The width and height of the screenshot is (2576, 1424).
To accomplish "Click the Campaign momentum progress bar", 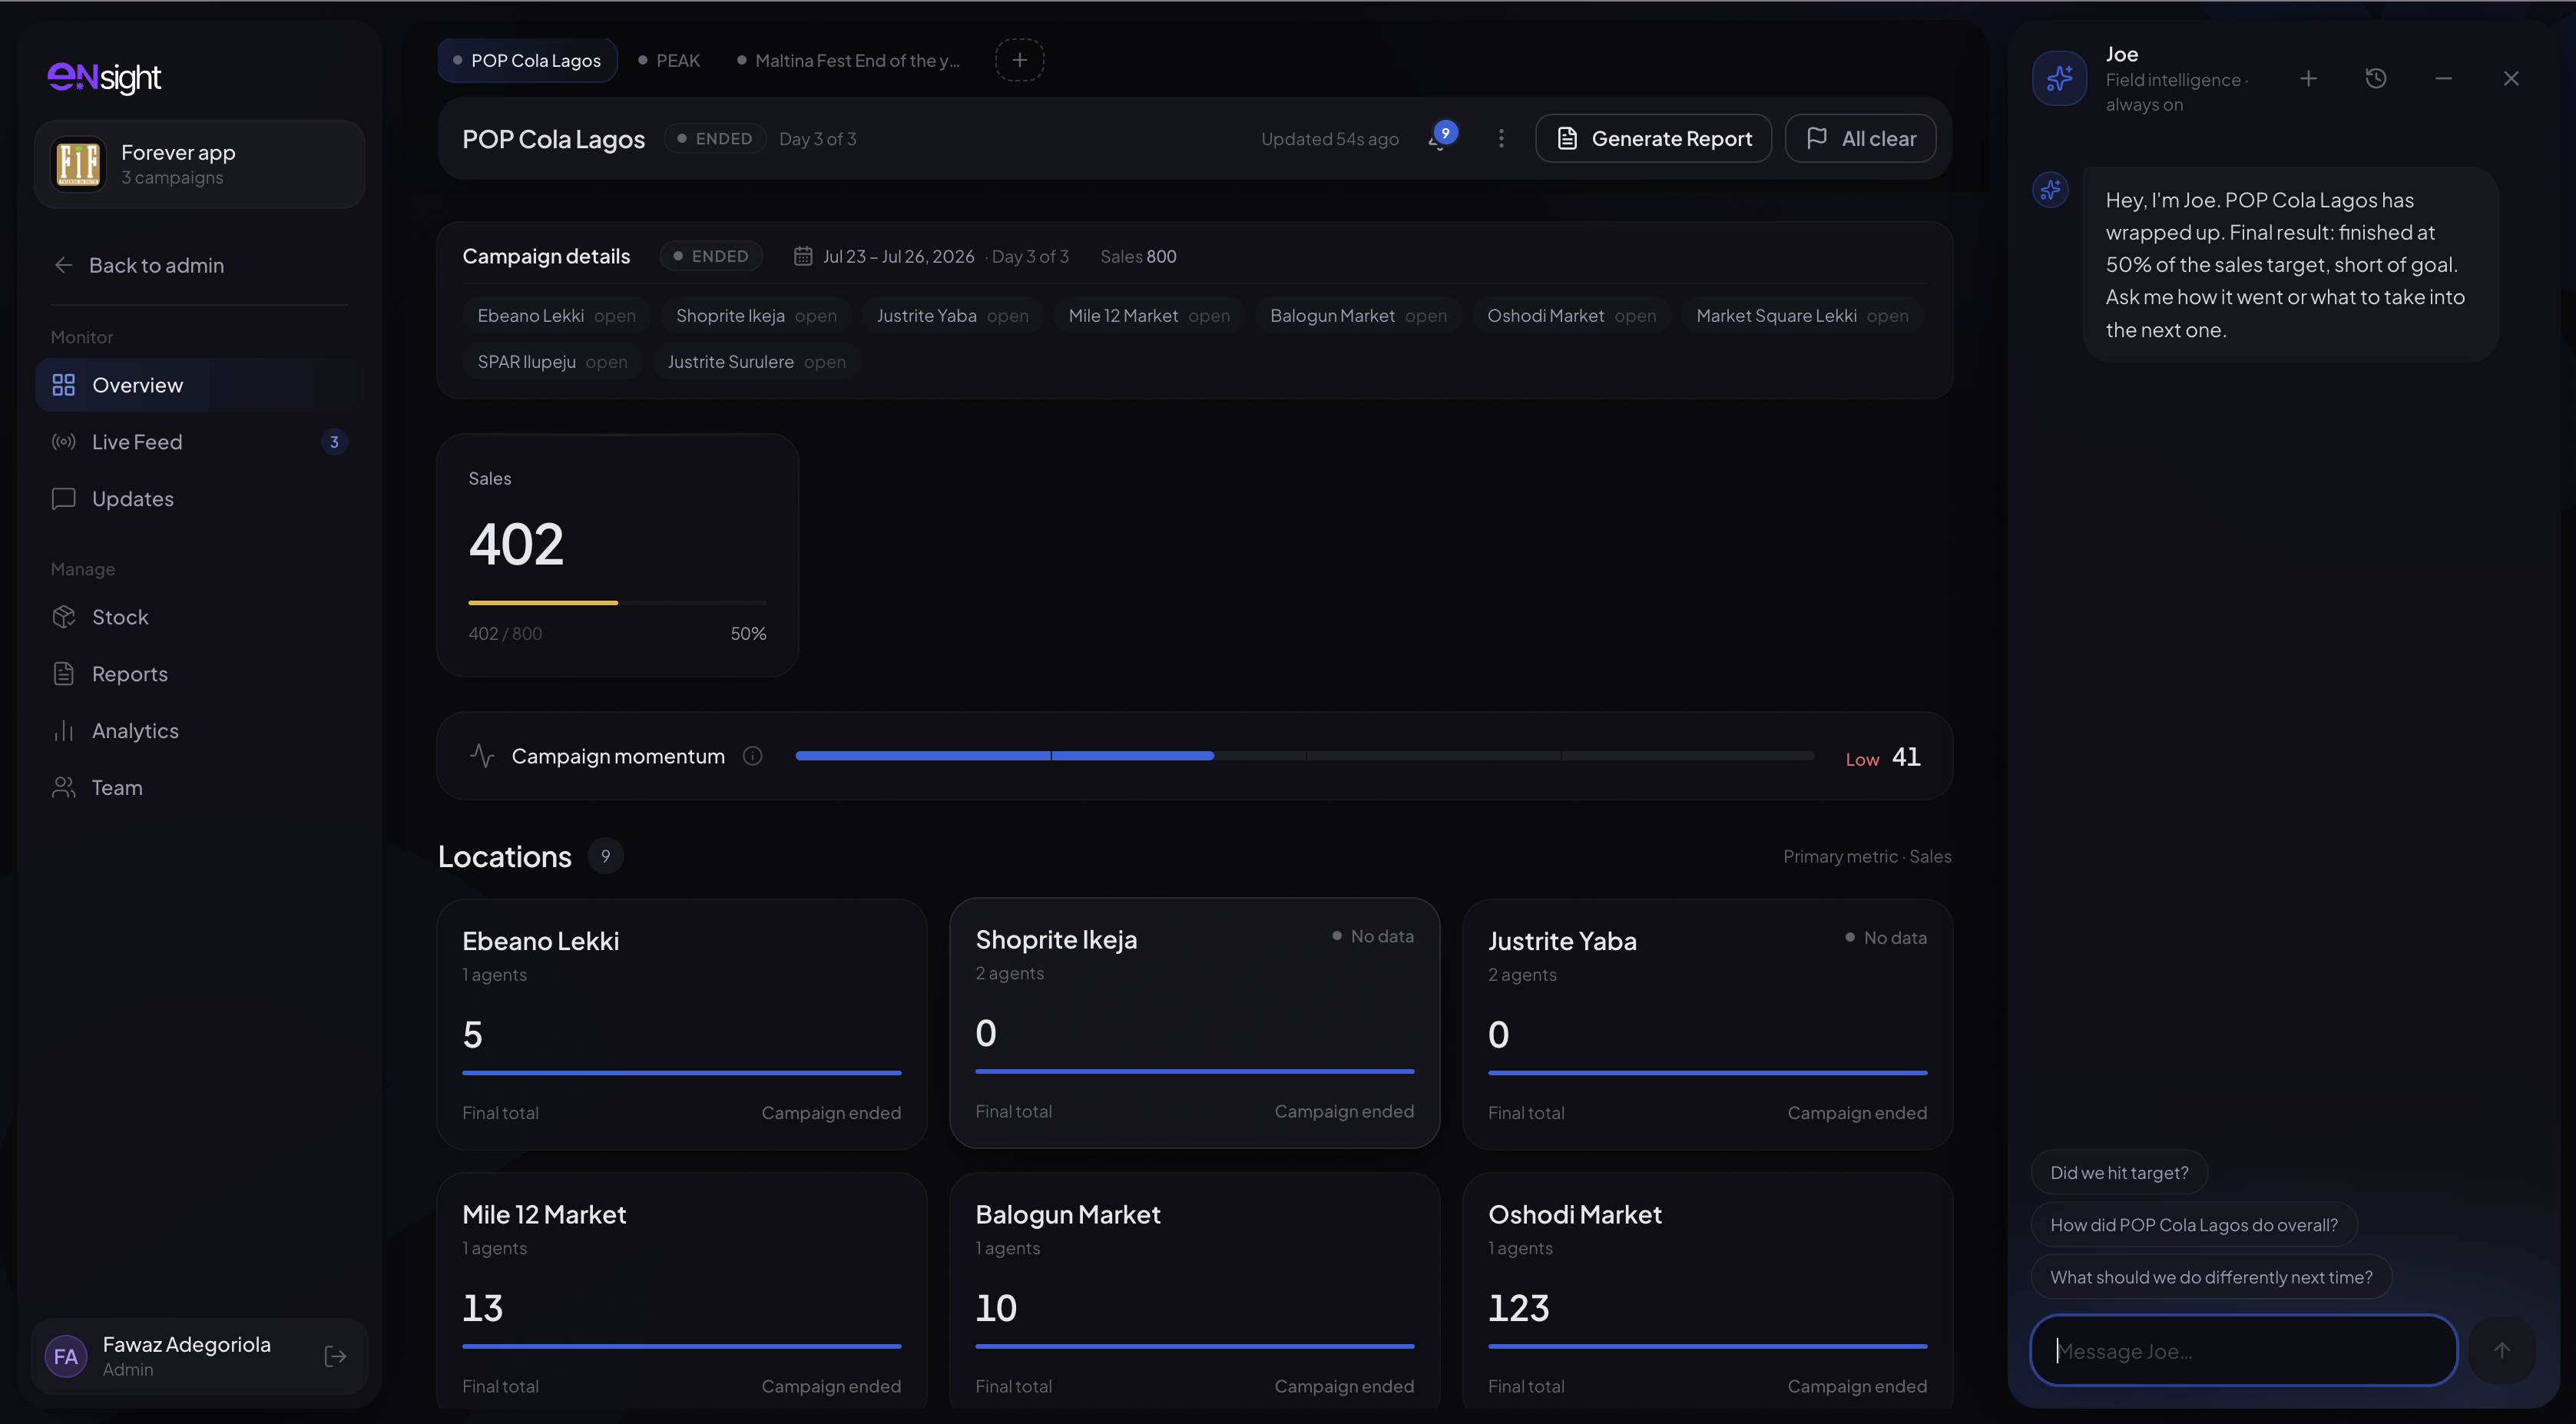I will (x=1304, y=756).
